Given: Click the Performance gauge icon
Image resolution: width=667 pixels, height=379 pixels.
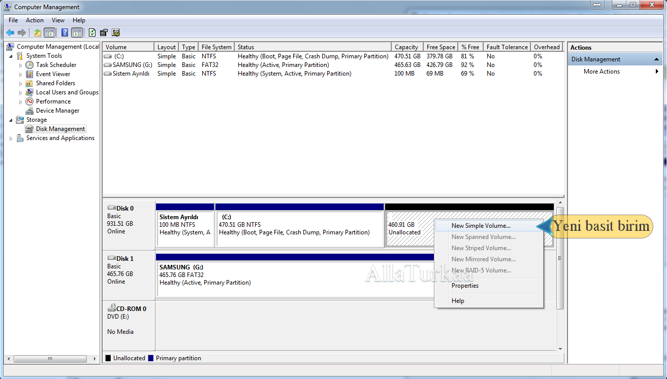Looking at the screenshot, I should click(x=29, y=101).
